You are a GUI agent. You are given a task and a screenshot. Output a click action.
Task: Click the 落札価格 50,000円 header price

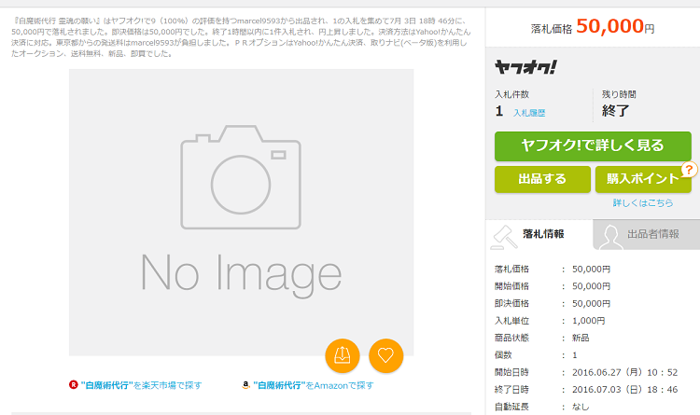(593, 26)
